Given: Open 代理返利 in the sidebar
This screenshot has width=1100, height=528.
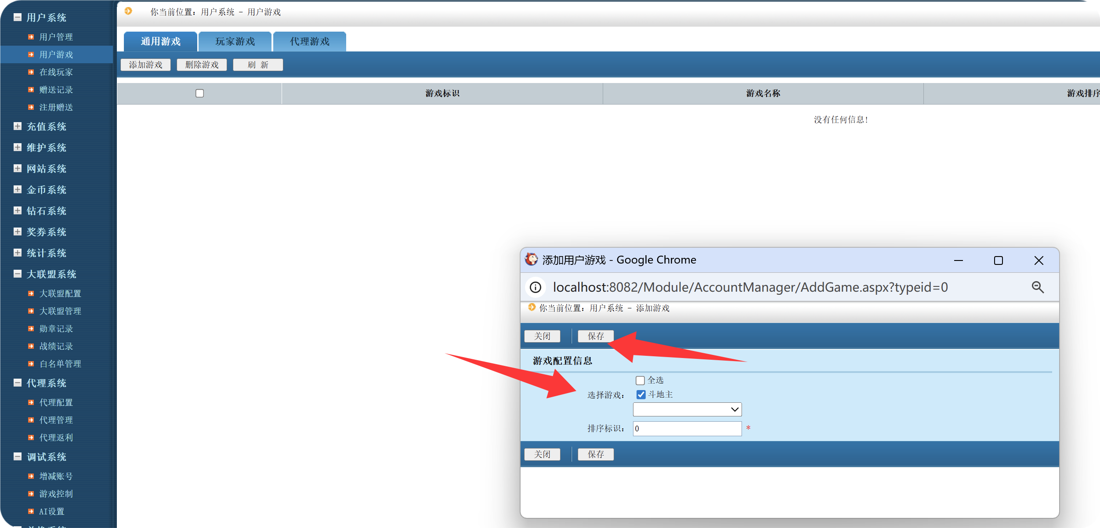Looking at the screenshot, I should [56, 438].
